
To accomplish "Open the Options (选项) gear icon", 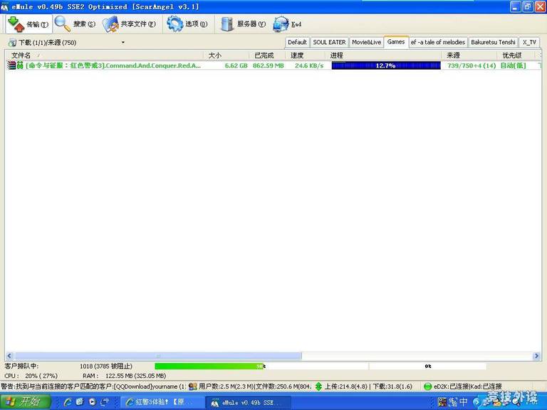I will click(175, 24).
